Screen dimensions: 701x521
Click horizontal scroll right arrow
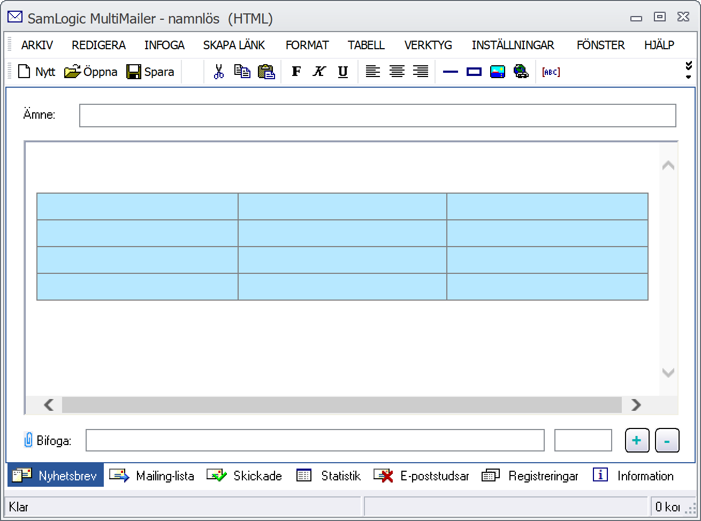(x=636, y=405)
